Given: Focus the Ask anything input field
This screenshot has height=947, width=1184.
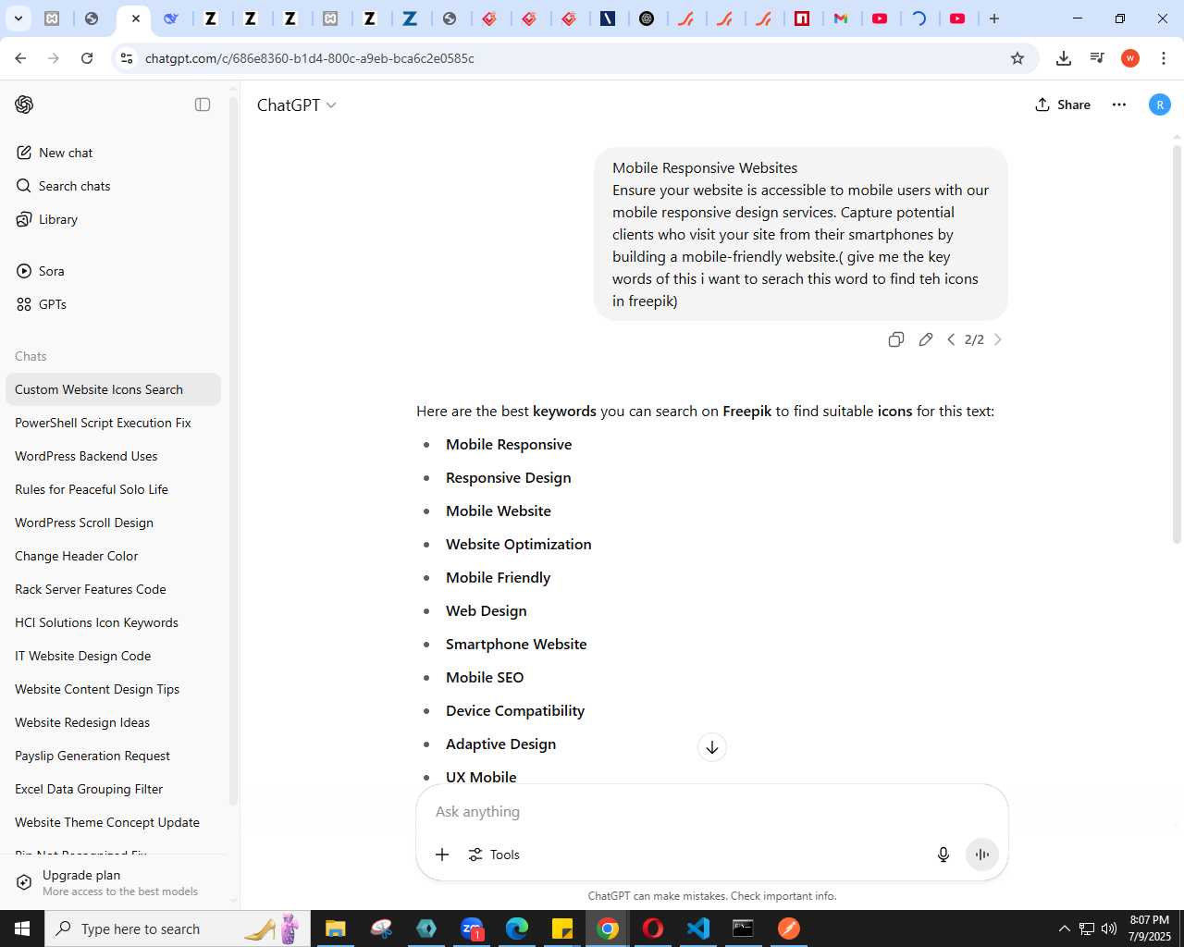Looking at the screenshot, I should click(x=712, y=811).
